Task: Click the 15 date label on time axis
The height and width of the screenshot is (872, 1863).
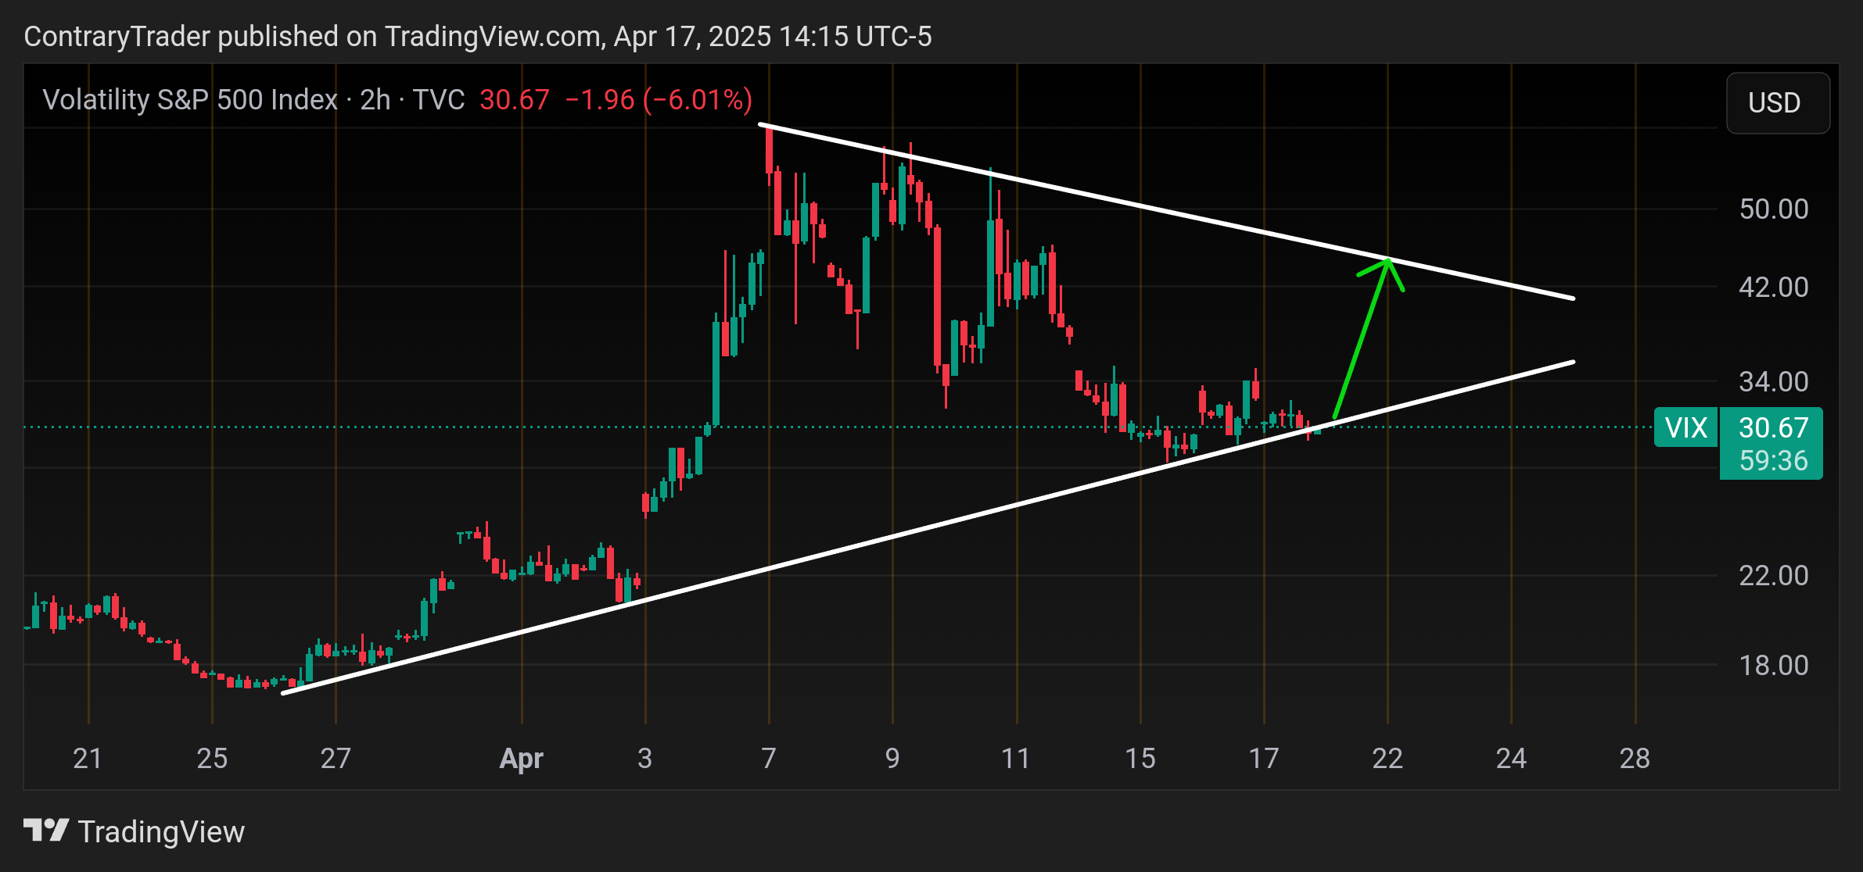Action: tap(1140, 759)
